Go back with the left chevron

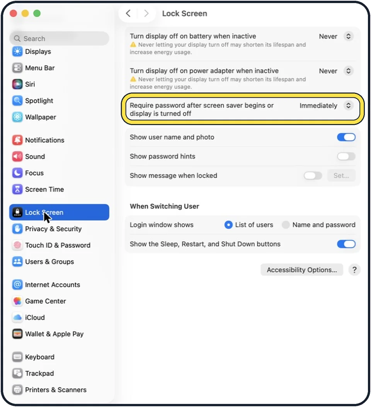click(128, 13)
